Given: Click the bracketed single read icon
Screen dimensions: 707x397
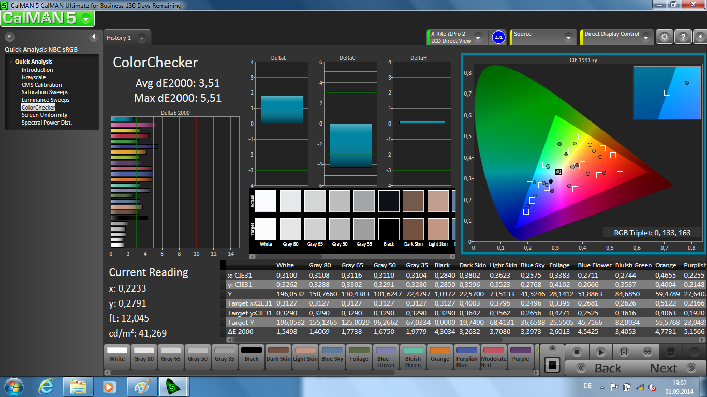Looking at the screenshot, I should pyautogui.click(x=624, y=352).
